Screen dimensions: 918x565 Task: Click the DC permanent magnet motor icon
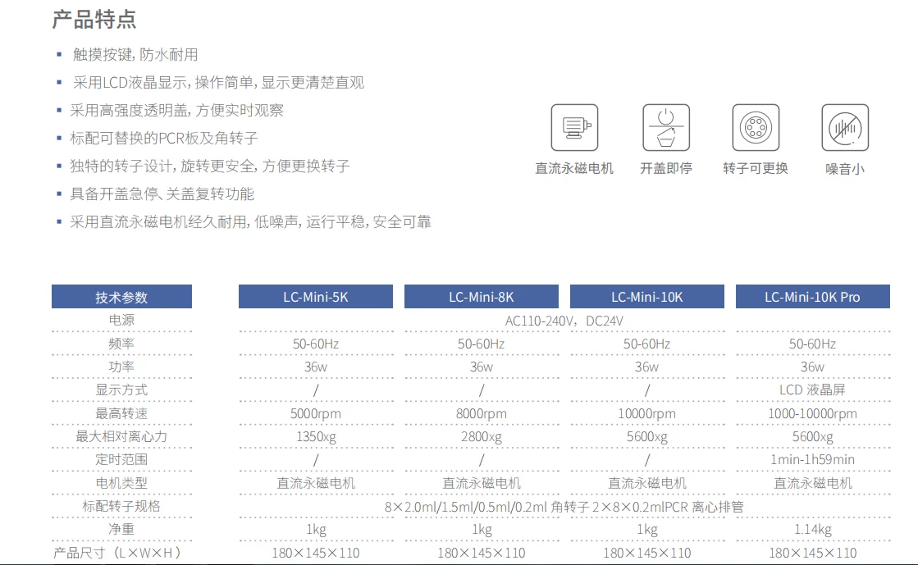pos(574,128)
